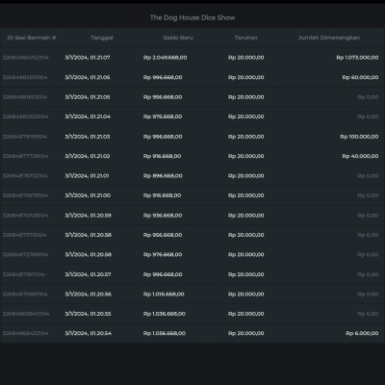Select the "Rp 996.668,00" balance in the 01.20.57 row
Viewport: 385px width, 385px height.
point(163,274)
